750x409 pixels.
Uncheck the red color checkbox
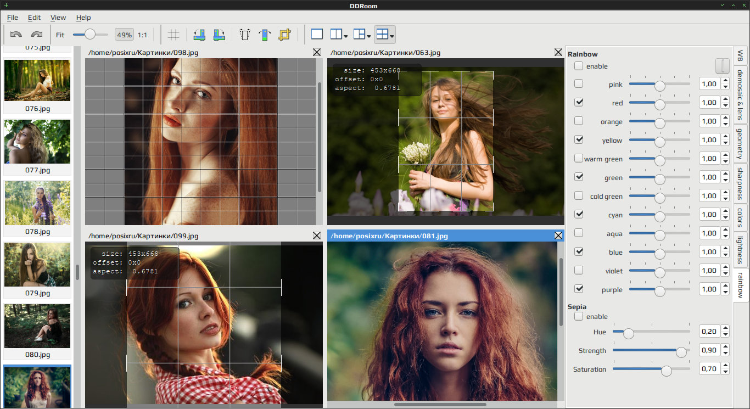tap(579, 102)
